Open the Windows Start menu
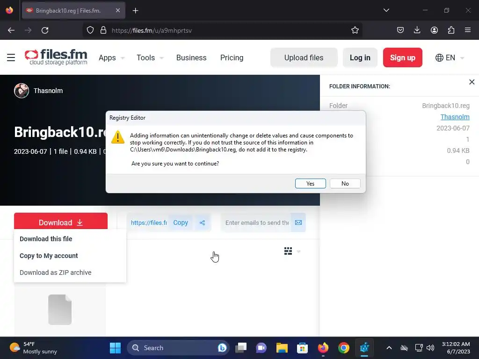This screenshot has height=359, width=479. coord(115,348)
